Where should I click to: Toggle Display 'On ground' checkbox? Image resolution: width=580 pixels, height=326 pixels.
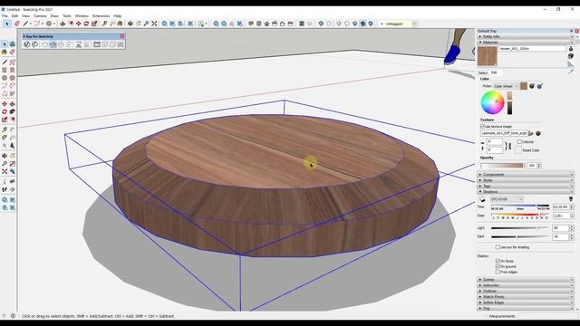(x=498, y=266)
